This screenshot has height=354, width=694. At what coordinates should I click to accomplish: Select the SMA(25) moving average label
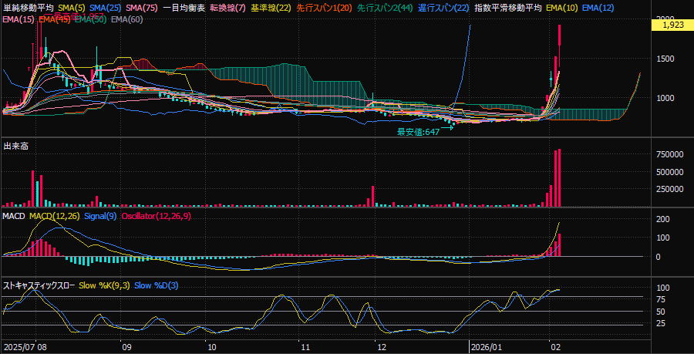[x=105, y=8]
